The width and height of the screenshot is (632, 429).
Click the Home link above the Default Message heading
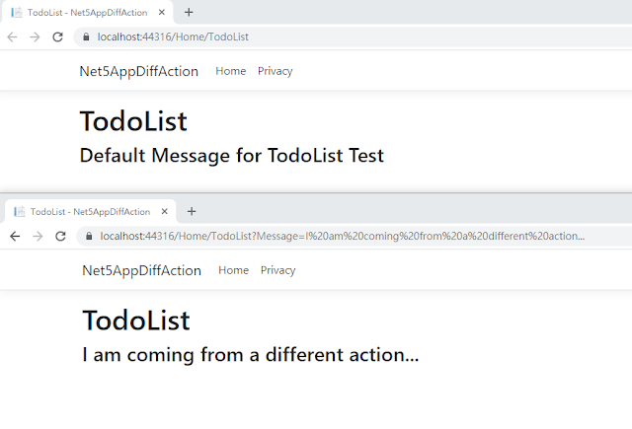click(230, 71)
